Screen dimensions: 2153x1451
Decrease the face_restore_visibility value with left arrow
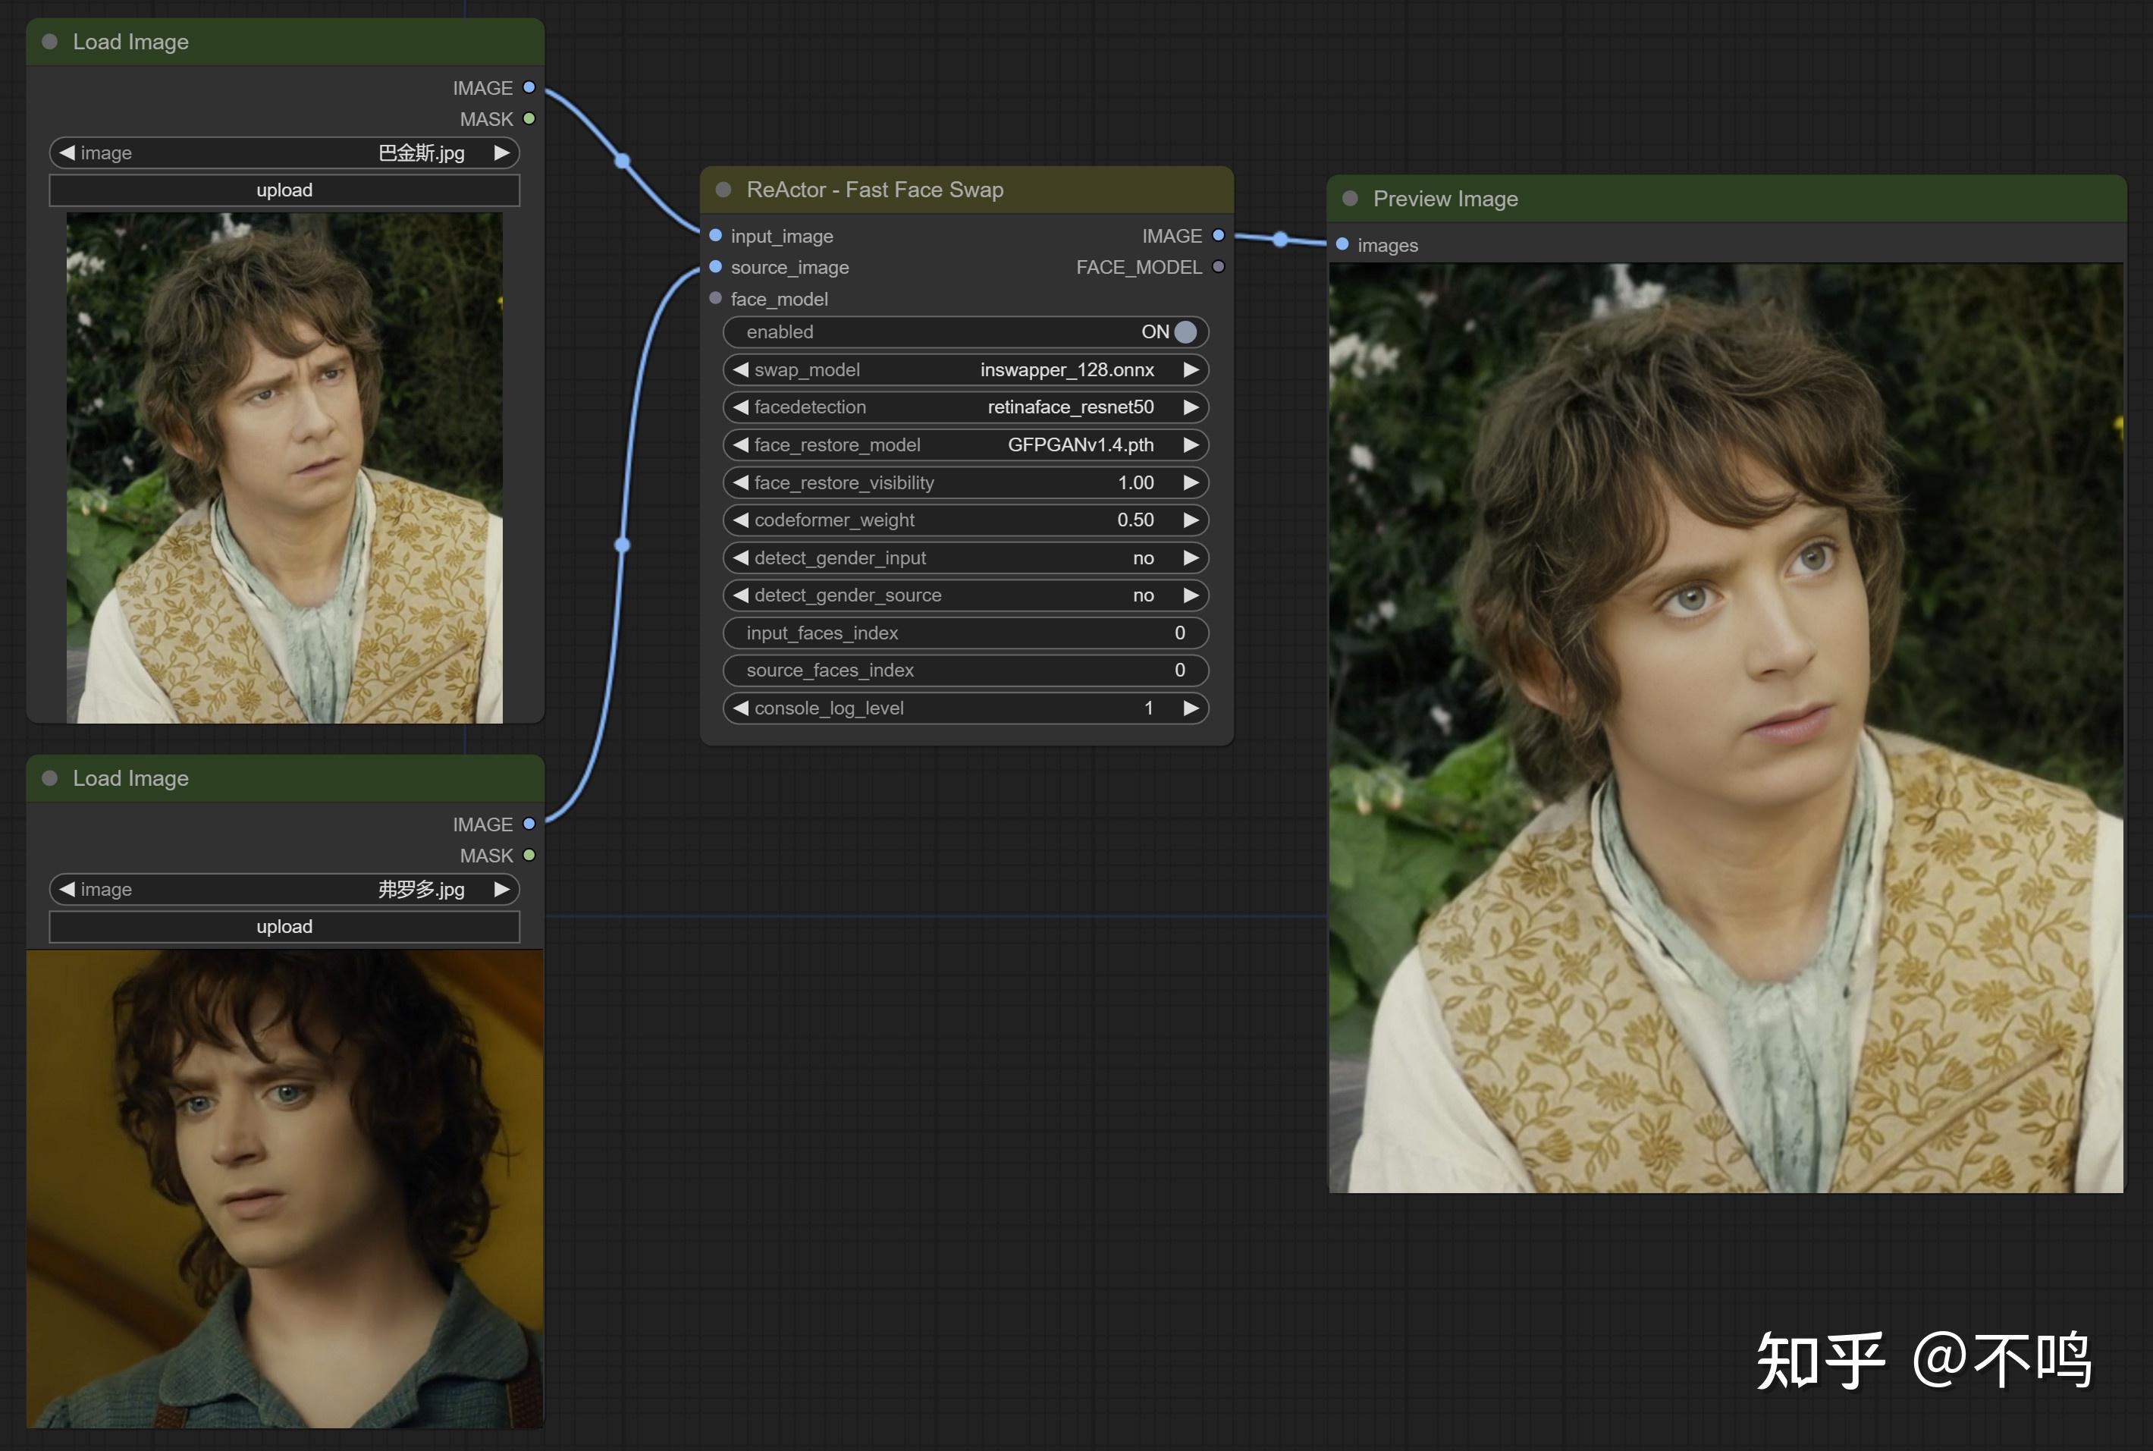(740, 483)
